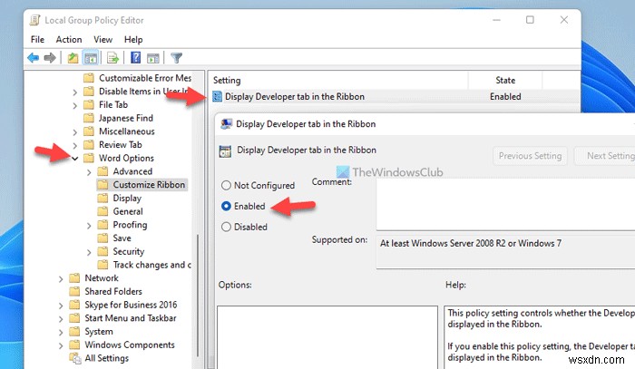Open the View menu

[x=103, y=40]
